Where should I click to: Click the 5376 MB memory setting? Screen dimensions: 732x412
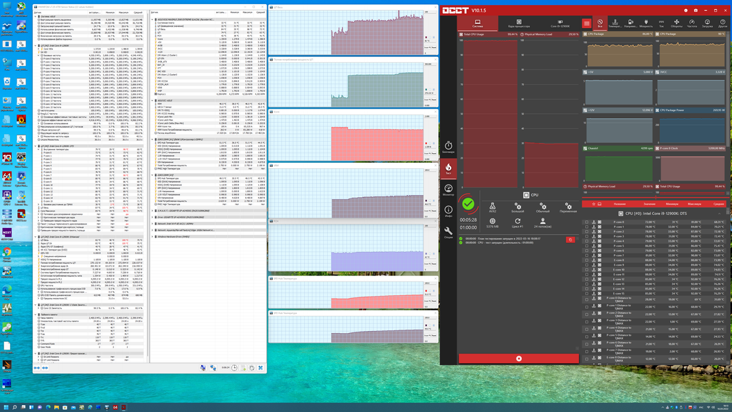pyautogui.click(x=492, y=223)
